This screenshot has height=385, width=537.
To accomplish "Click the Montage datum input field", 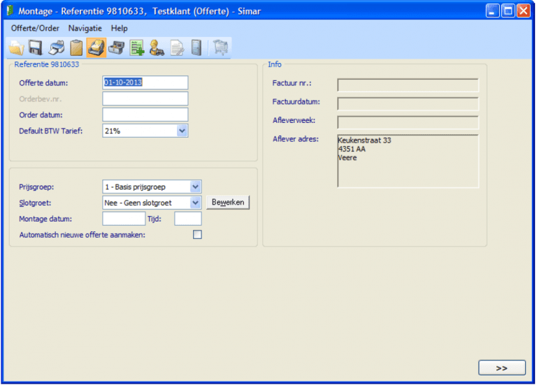I will pos(123,219).
